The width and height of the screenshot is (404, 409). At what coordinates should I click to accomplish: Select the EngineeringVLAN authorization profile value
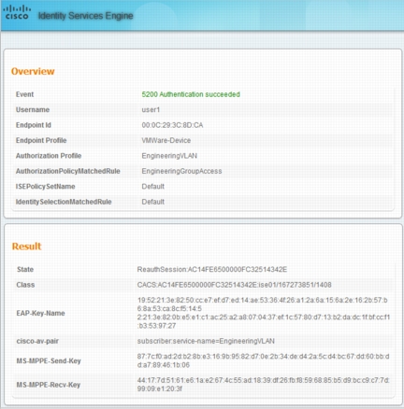pos(169,156)
